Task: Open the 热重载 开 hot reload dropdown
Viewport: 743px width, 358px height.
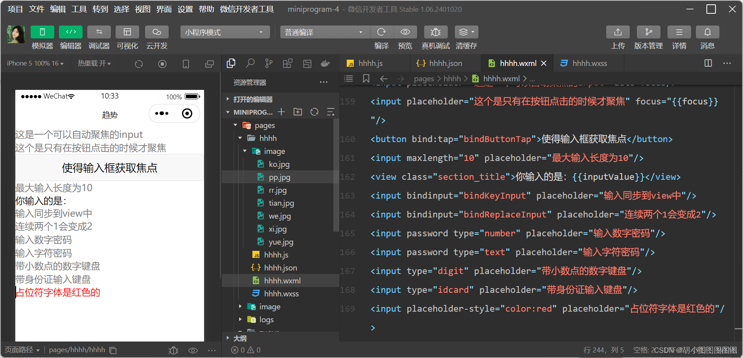Action: [x=94, y=63]
